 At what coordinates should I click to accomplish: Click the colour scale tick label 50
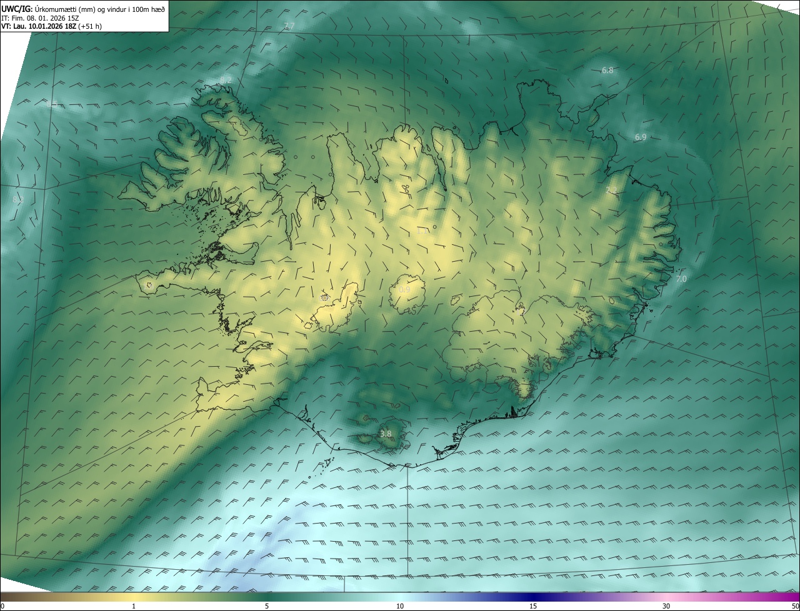pos(795,606)
